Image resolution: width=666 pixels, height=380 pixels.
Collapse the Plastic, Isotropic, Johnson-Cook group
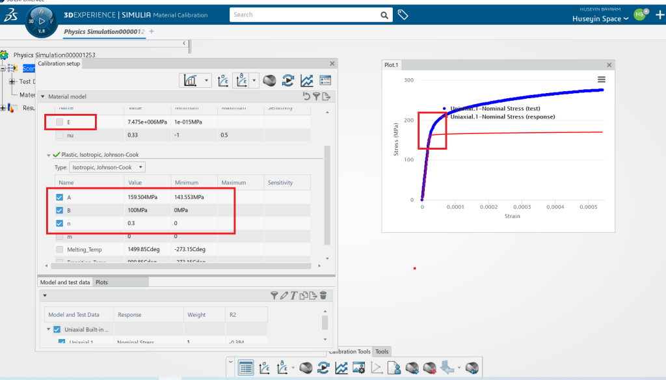(x=49, y=155)
